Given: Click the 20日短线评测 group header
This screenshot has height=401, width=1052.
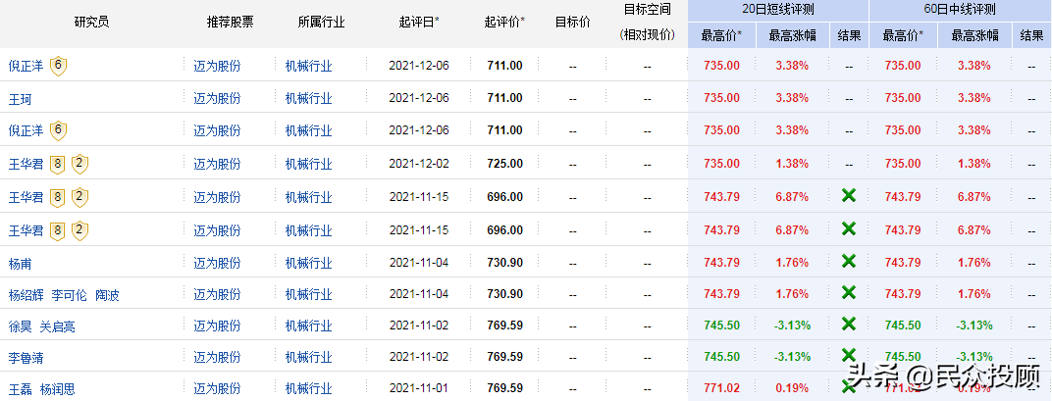Looking at the screenshot, I should point(778,10).
